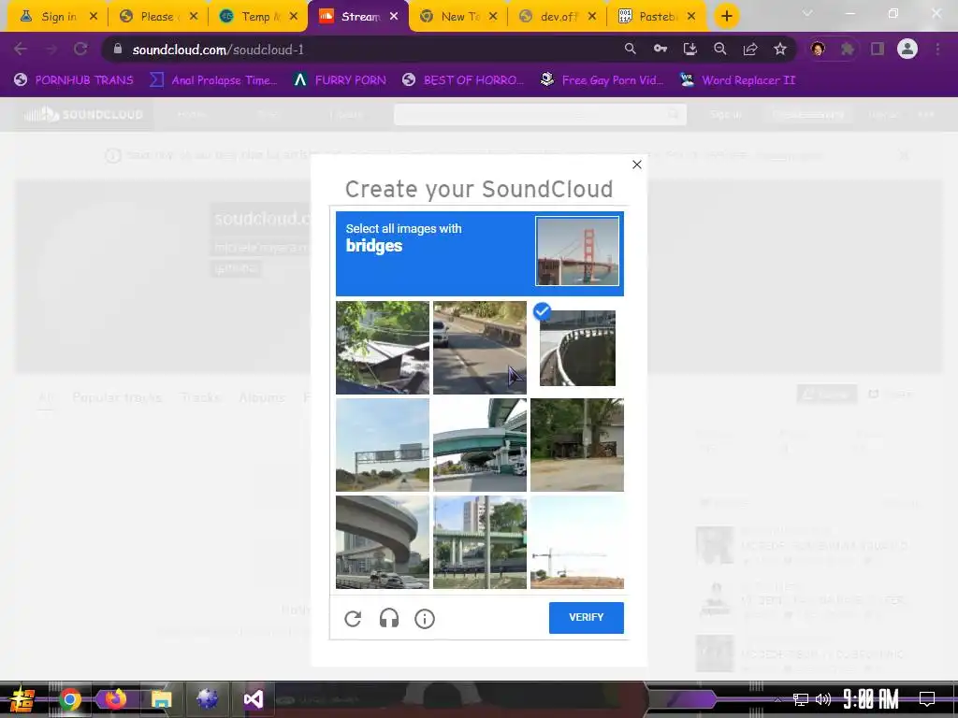Open the notification center
This screenshot has width=958, height=718.
926,698
